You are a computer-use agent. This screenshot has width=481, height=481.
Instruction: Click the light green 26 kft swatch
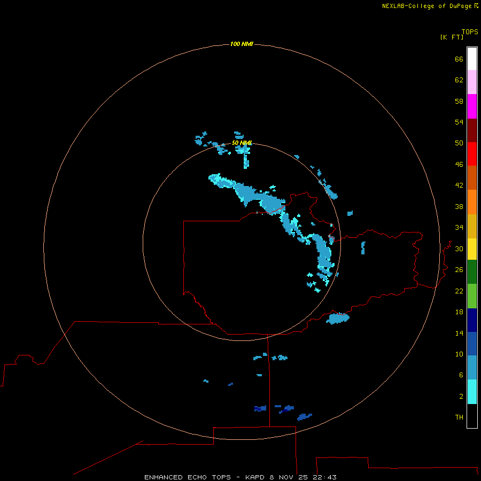pos(472,296)
